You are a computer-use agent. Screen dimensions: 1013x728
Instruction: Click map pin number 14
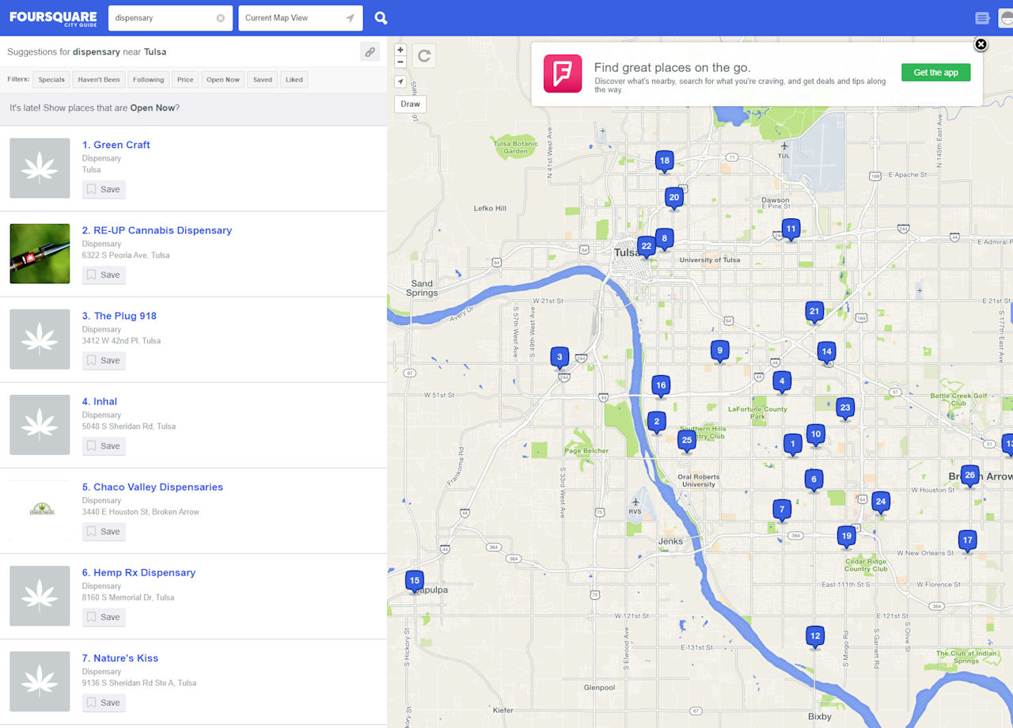826,352
